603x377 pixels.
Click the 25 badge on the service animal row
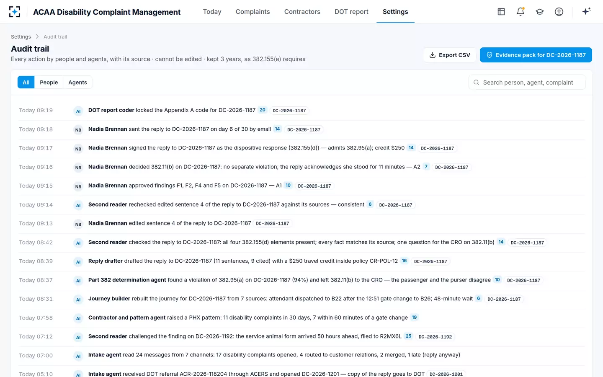[x=409, y=336]
